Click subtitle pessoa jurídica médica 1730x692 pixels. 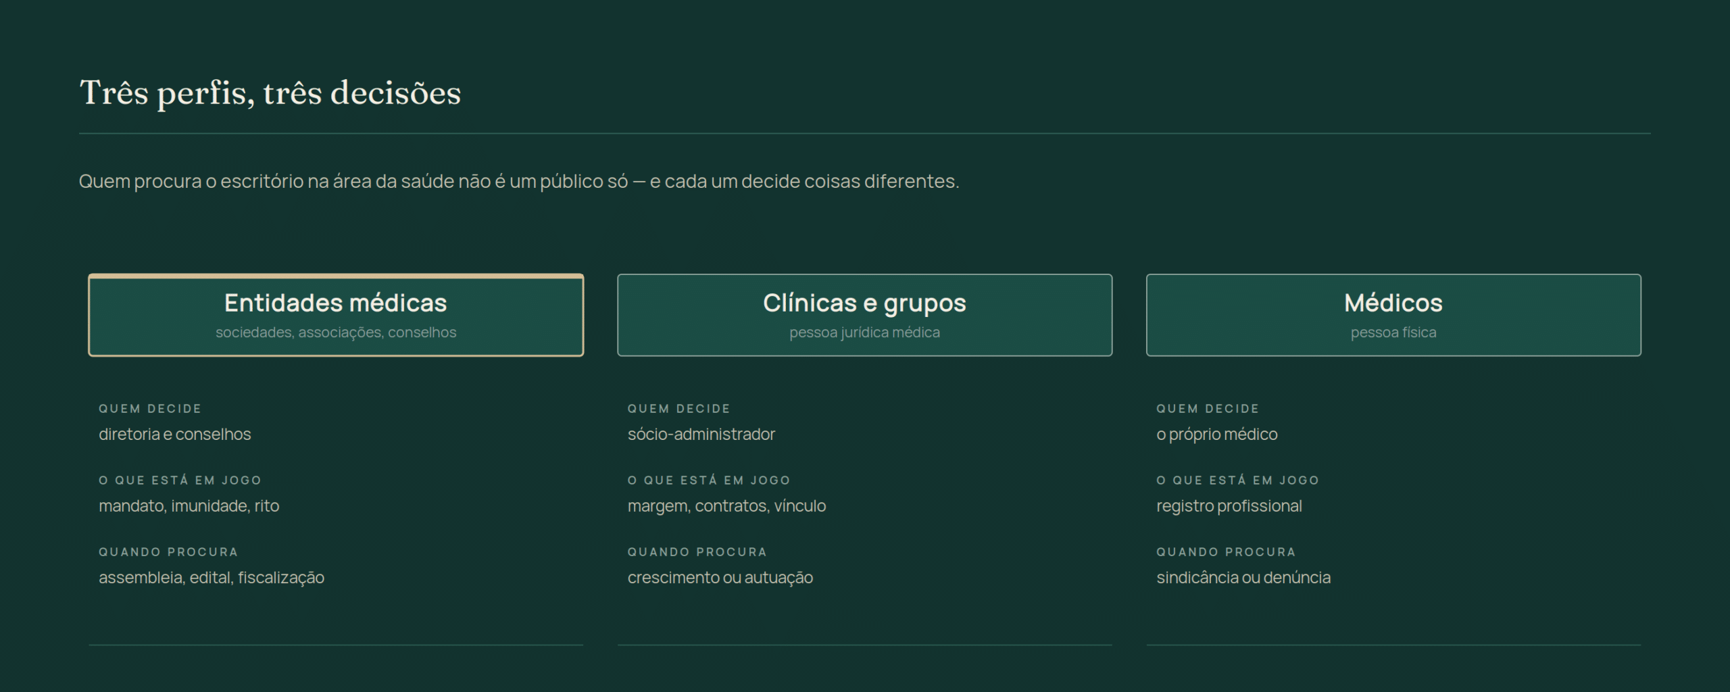[864, 332]
